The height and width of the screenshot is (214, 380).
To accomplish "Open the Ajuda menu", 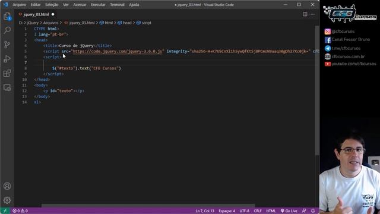I will coord(134,5).
